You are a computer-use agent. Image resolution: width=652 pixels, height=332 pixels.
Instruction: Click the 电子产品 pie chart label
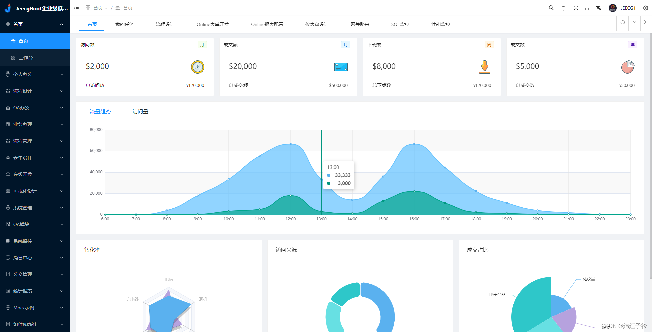click(x=497, y=295)
